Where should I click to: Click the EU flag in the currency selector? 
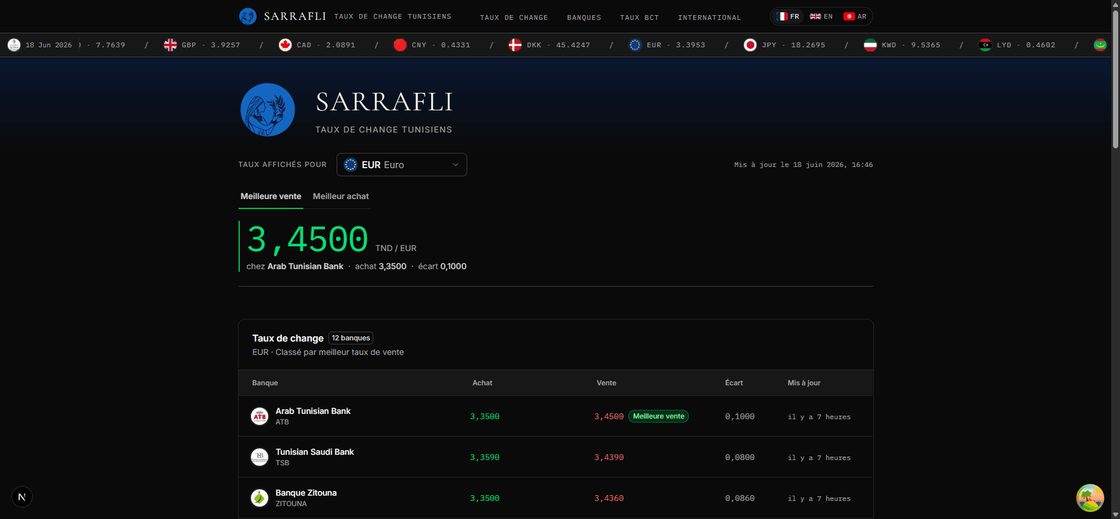click(351, 165)
